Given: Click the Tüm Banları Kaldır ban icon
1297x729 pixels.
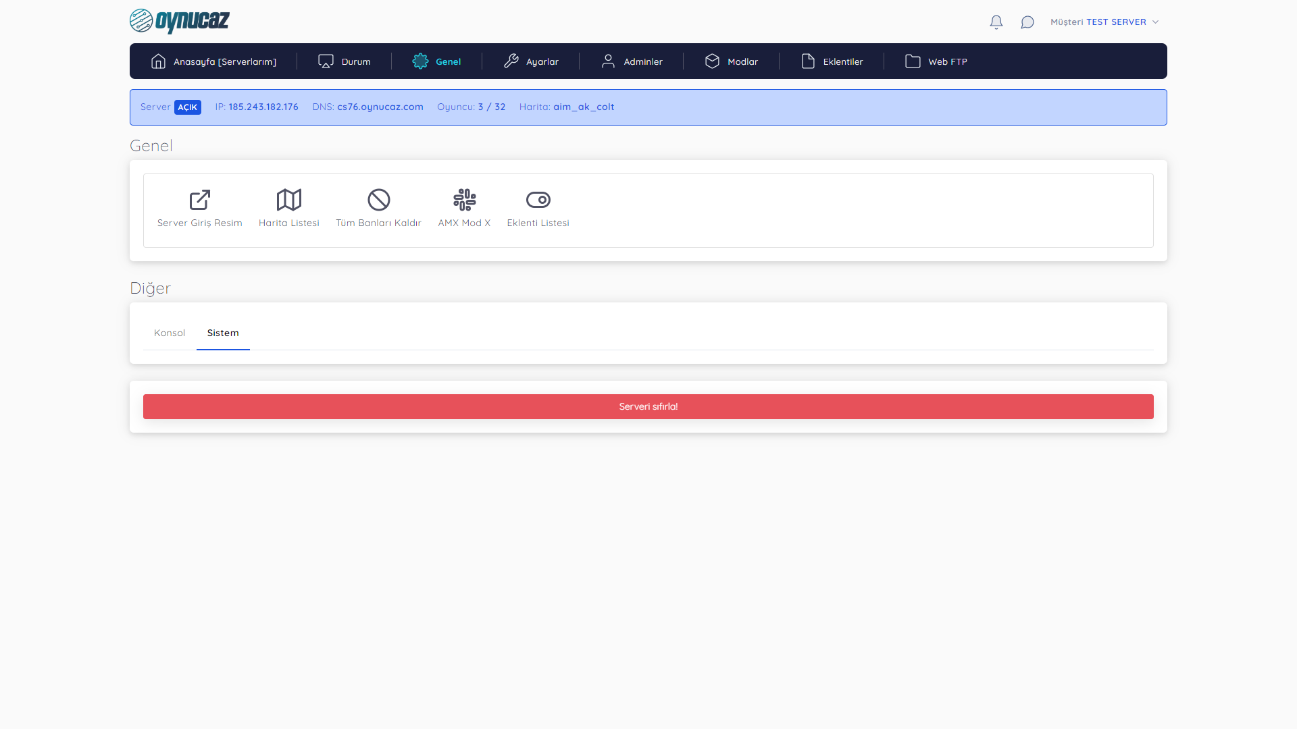Looking at the screenshot, I should click(x=379, y=200).
